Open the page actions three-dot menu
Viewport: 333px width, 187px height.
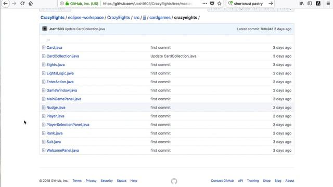click(x=204, y=4)
